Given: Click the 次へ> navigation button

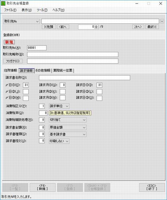Looking at the screenshot, I should 138,27.
